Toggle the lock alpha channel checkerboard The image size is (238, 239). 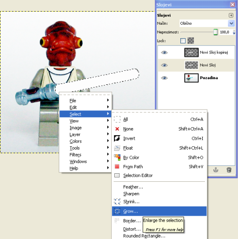[x=191, y=41]
